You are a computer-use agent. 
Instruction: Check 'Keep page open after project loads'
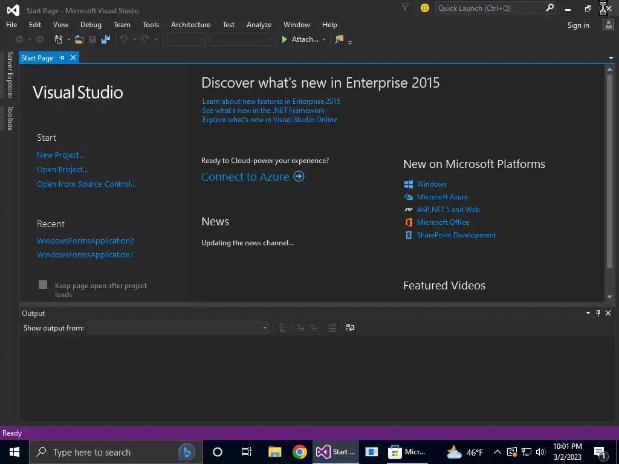click(x=43, y=285)
